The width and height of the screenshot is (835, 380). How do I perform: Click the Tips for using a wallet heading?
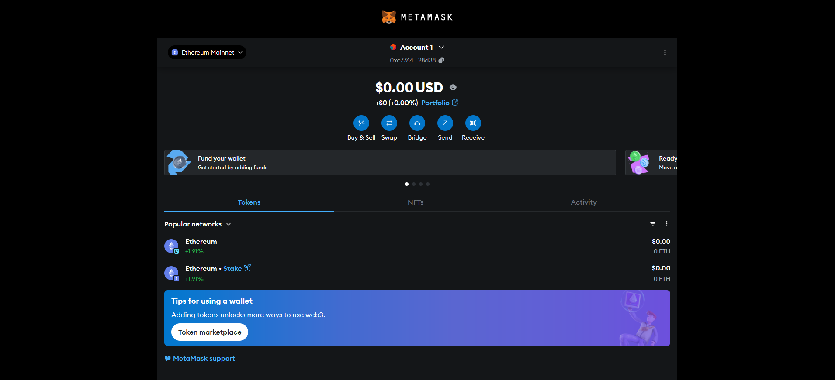point(212,301)
